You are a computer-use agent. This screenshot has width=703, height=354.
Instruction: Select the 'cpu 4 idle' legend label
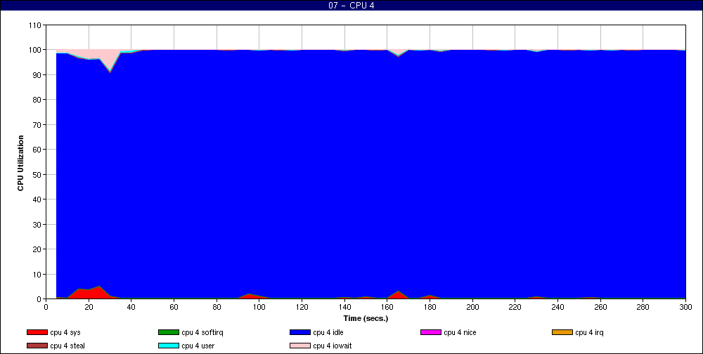click(x=328, y=332)
